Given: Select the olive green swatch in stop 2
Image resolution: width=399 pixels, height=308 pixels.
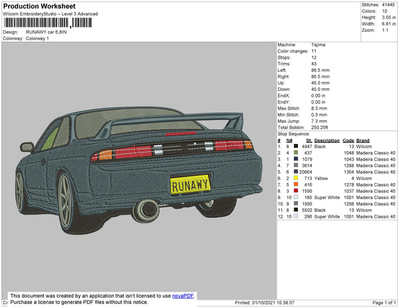Looking at the screenshot, I should 295,153.
